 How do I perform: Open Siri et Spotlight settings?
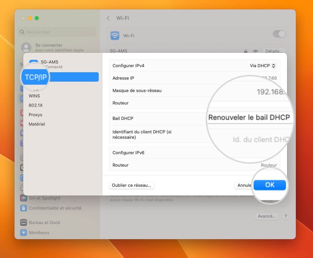(44, 198)
